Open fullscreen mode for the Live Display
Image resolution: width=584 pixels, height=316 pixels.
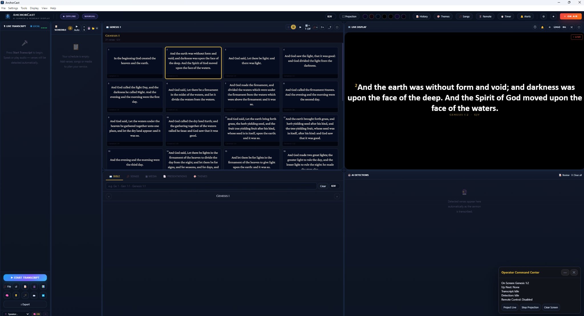(x=579, y=27)
